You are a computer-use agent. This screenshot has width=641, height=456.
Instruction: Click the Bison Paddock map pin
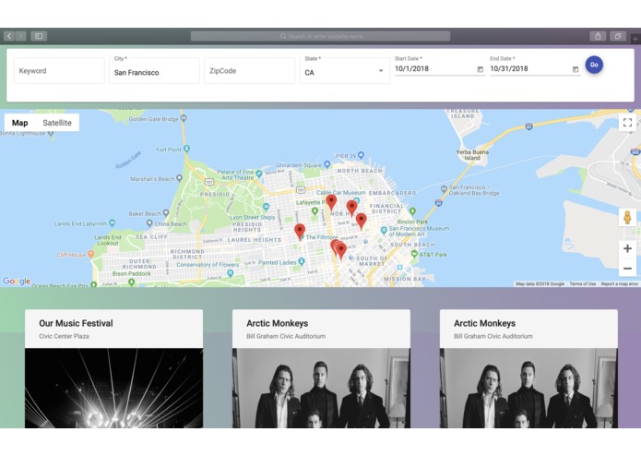click(131, 282)
